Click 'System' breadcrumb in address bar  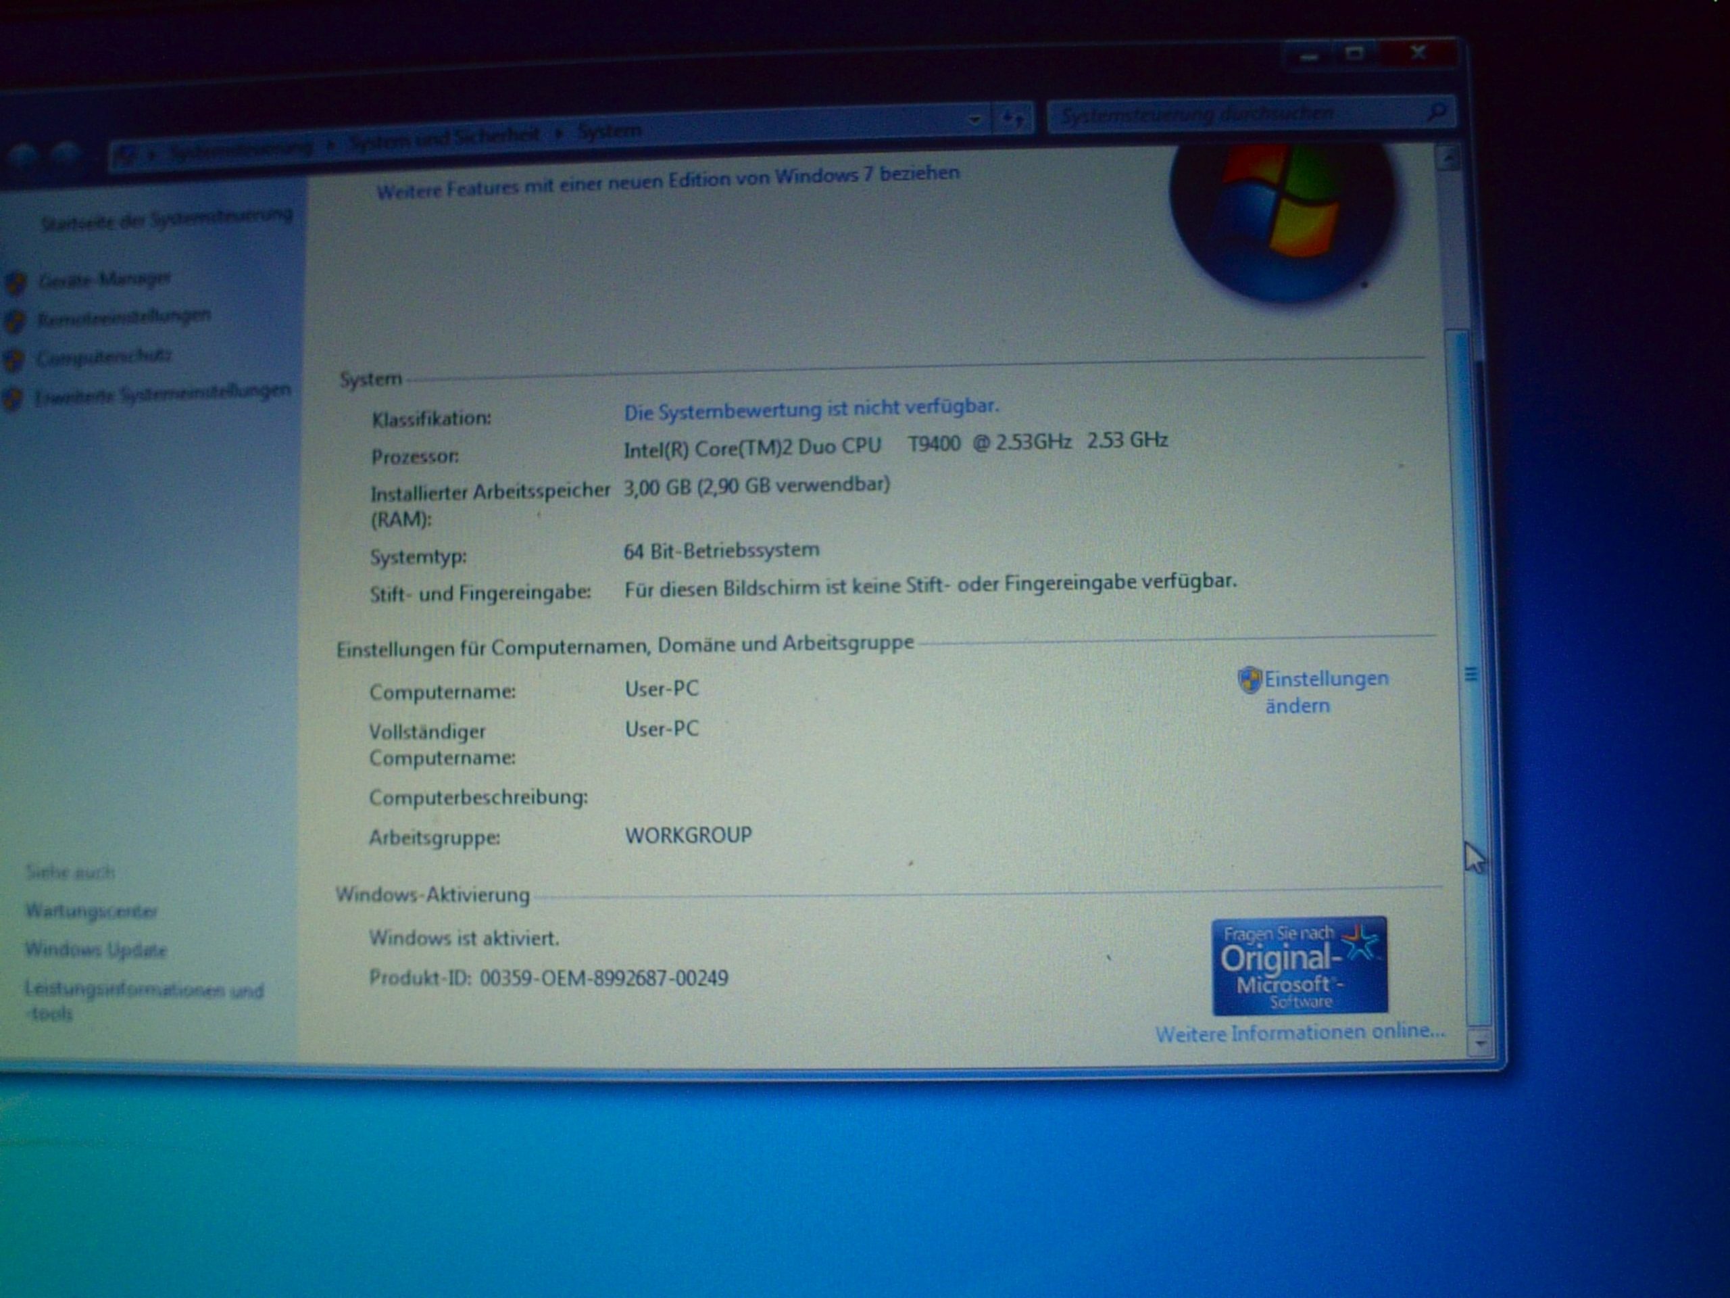(610, 130)
